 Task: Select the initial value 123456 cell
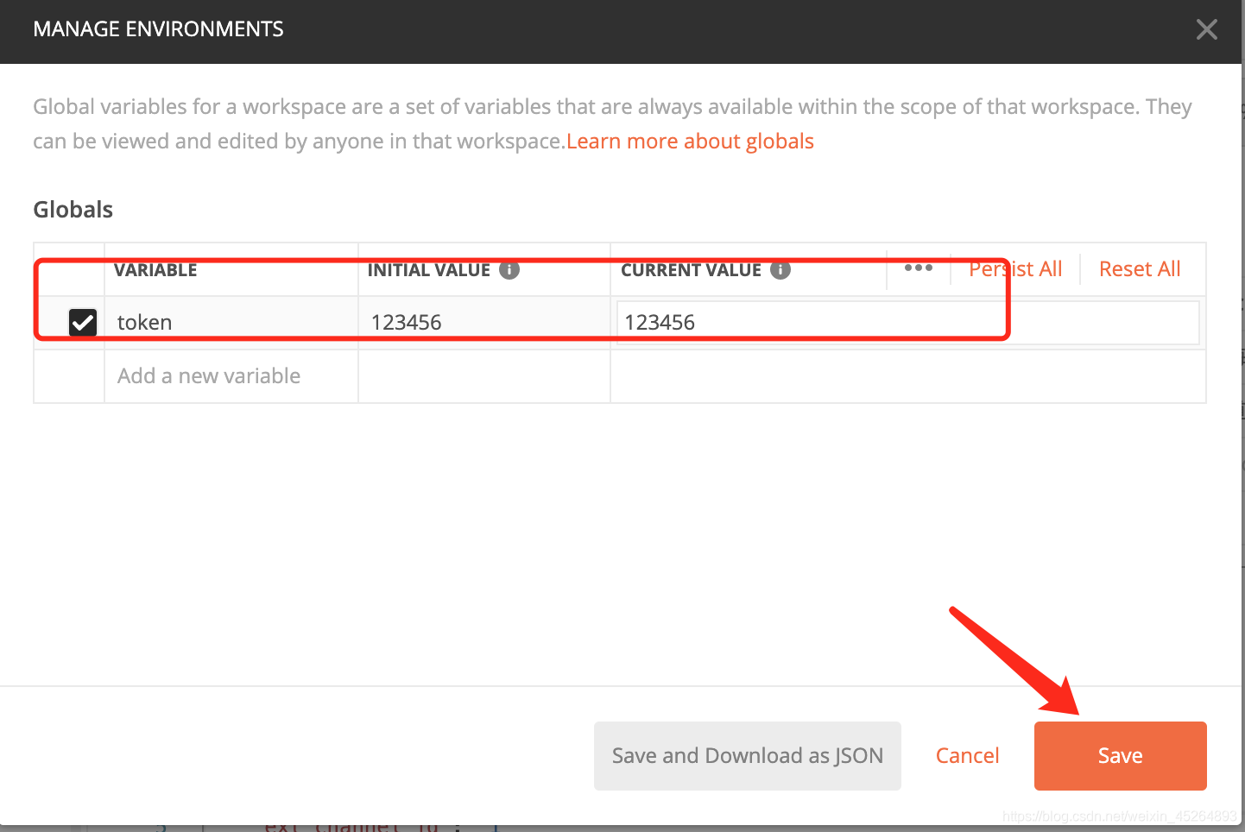click(484, 323)
